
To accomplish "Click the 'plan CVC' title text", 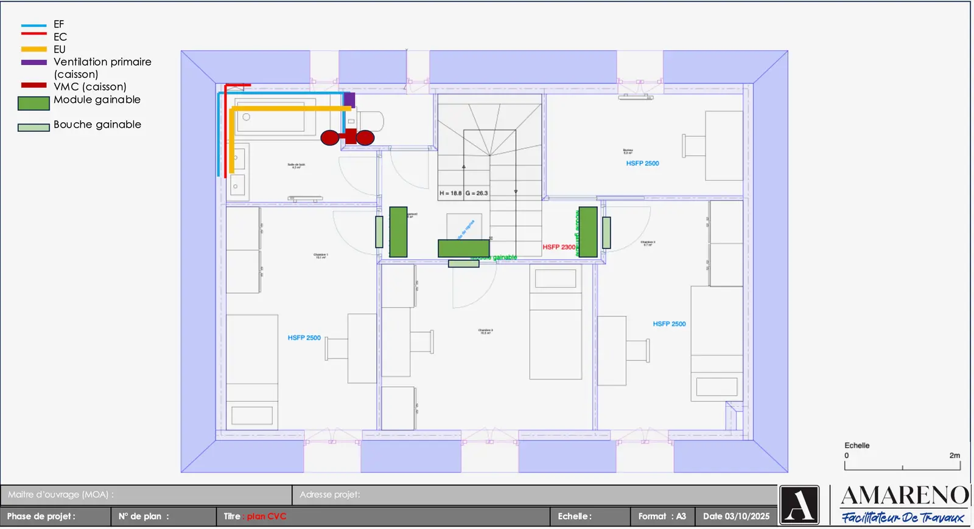I will [266, 516].
